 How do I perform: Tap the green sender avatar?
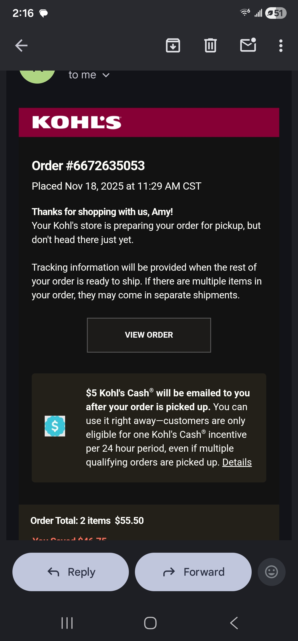[37, 77]
